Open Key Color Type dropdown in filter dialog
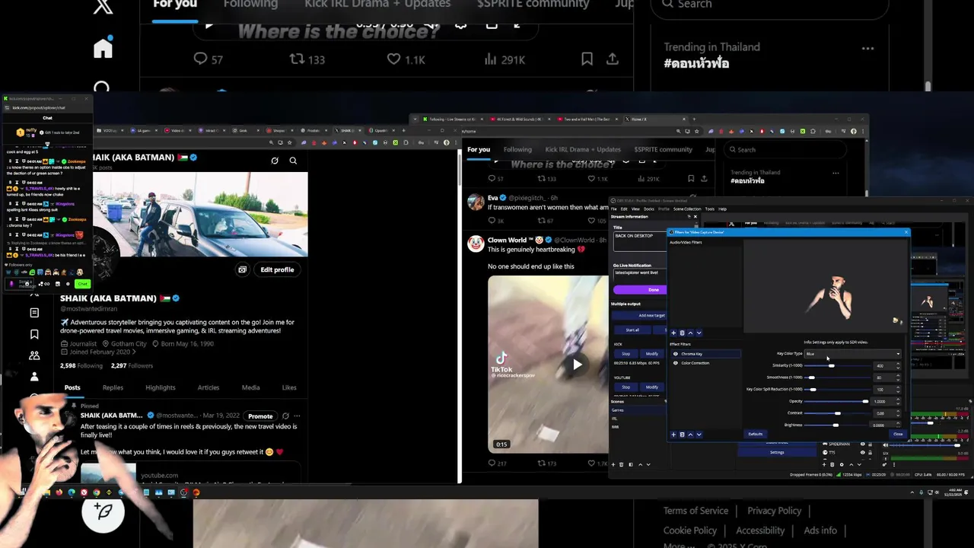The image size is (974, 548). (x=853, y=354)
